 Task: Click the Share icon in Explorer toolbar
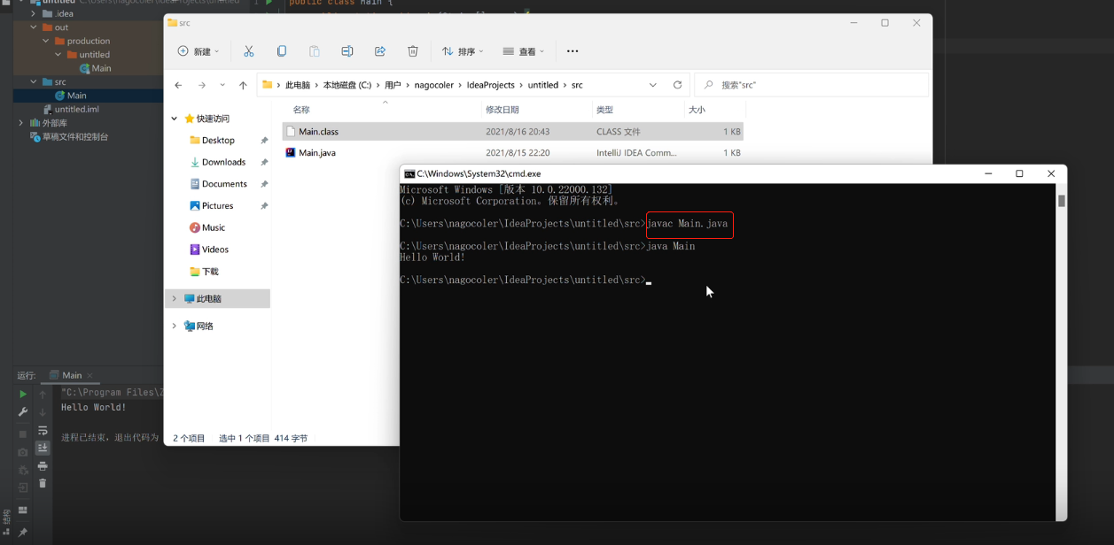click(380, 51)
